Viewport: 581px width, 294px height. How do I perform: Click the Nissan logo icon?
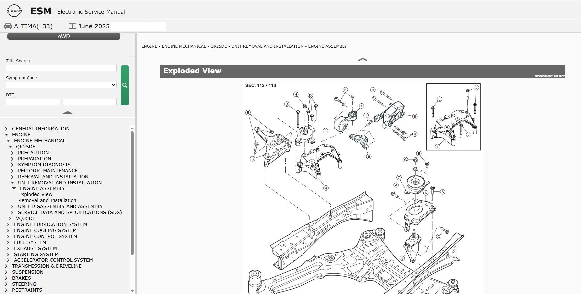pos(14,11)
